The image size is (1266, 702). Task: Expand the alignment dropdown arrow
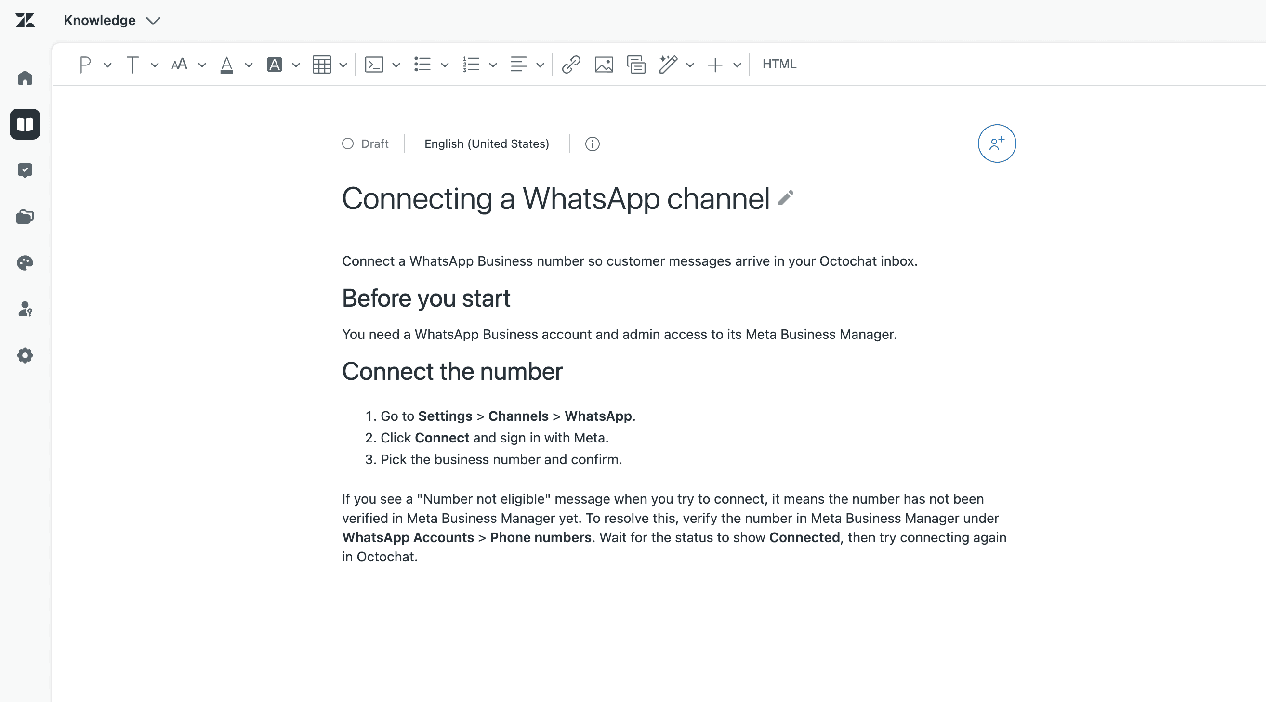(540, 65)
